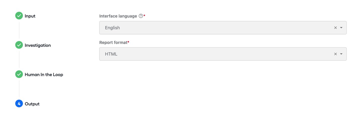Open the Interface language combo box field
Screen dimensions: 364x117
(223, 28)
